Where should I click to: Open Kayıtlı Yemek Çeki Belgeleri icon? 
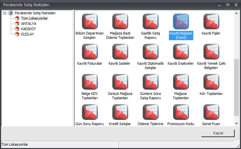pyautogui.click(x=211, y=52)
